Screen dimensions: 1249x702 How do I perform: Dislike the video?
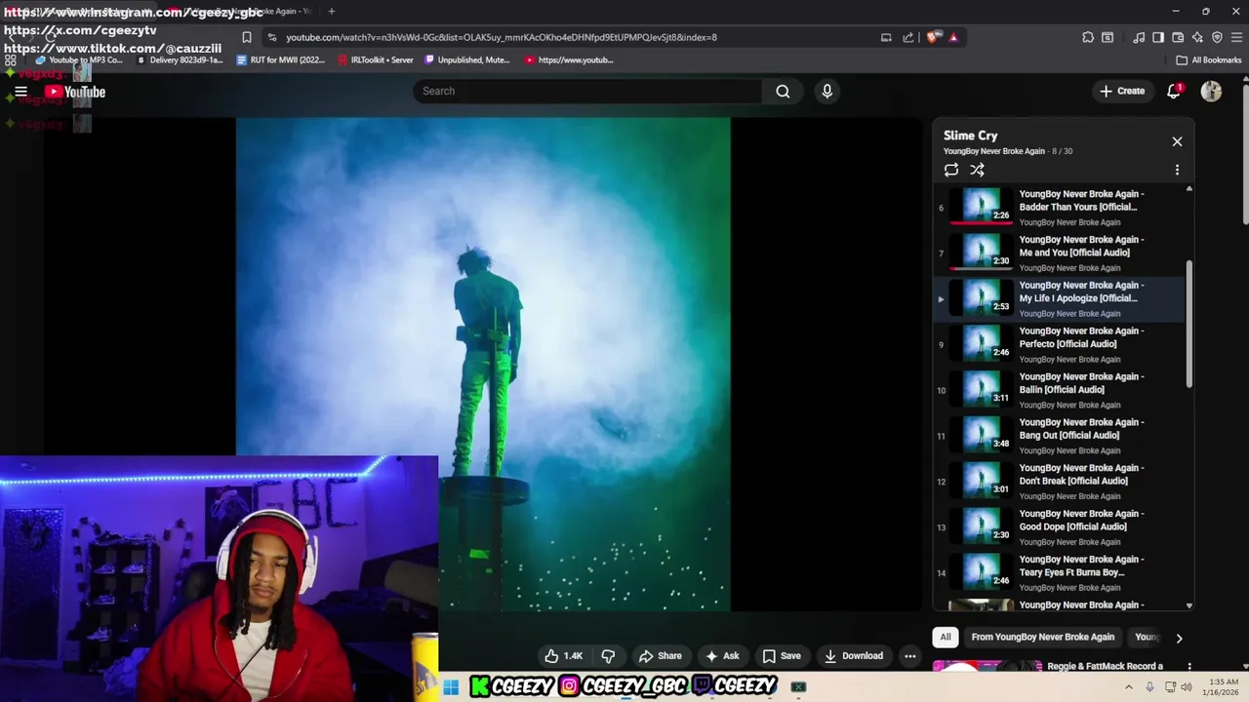point(608,656)
